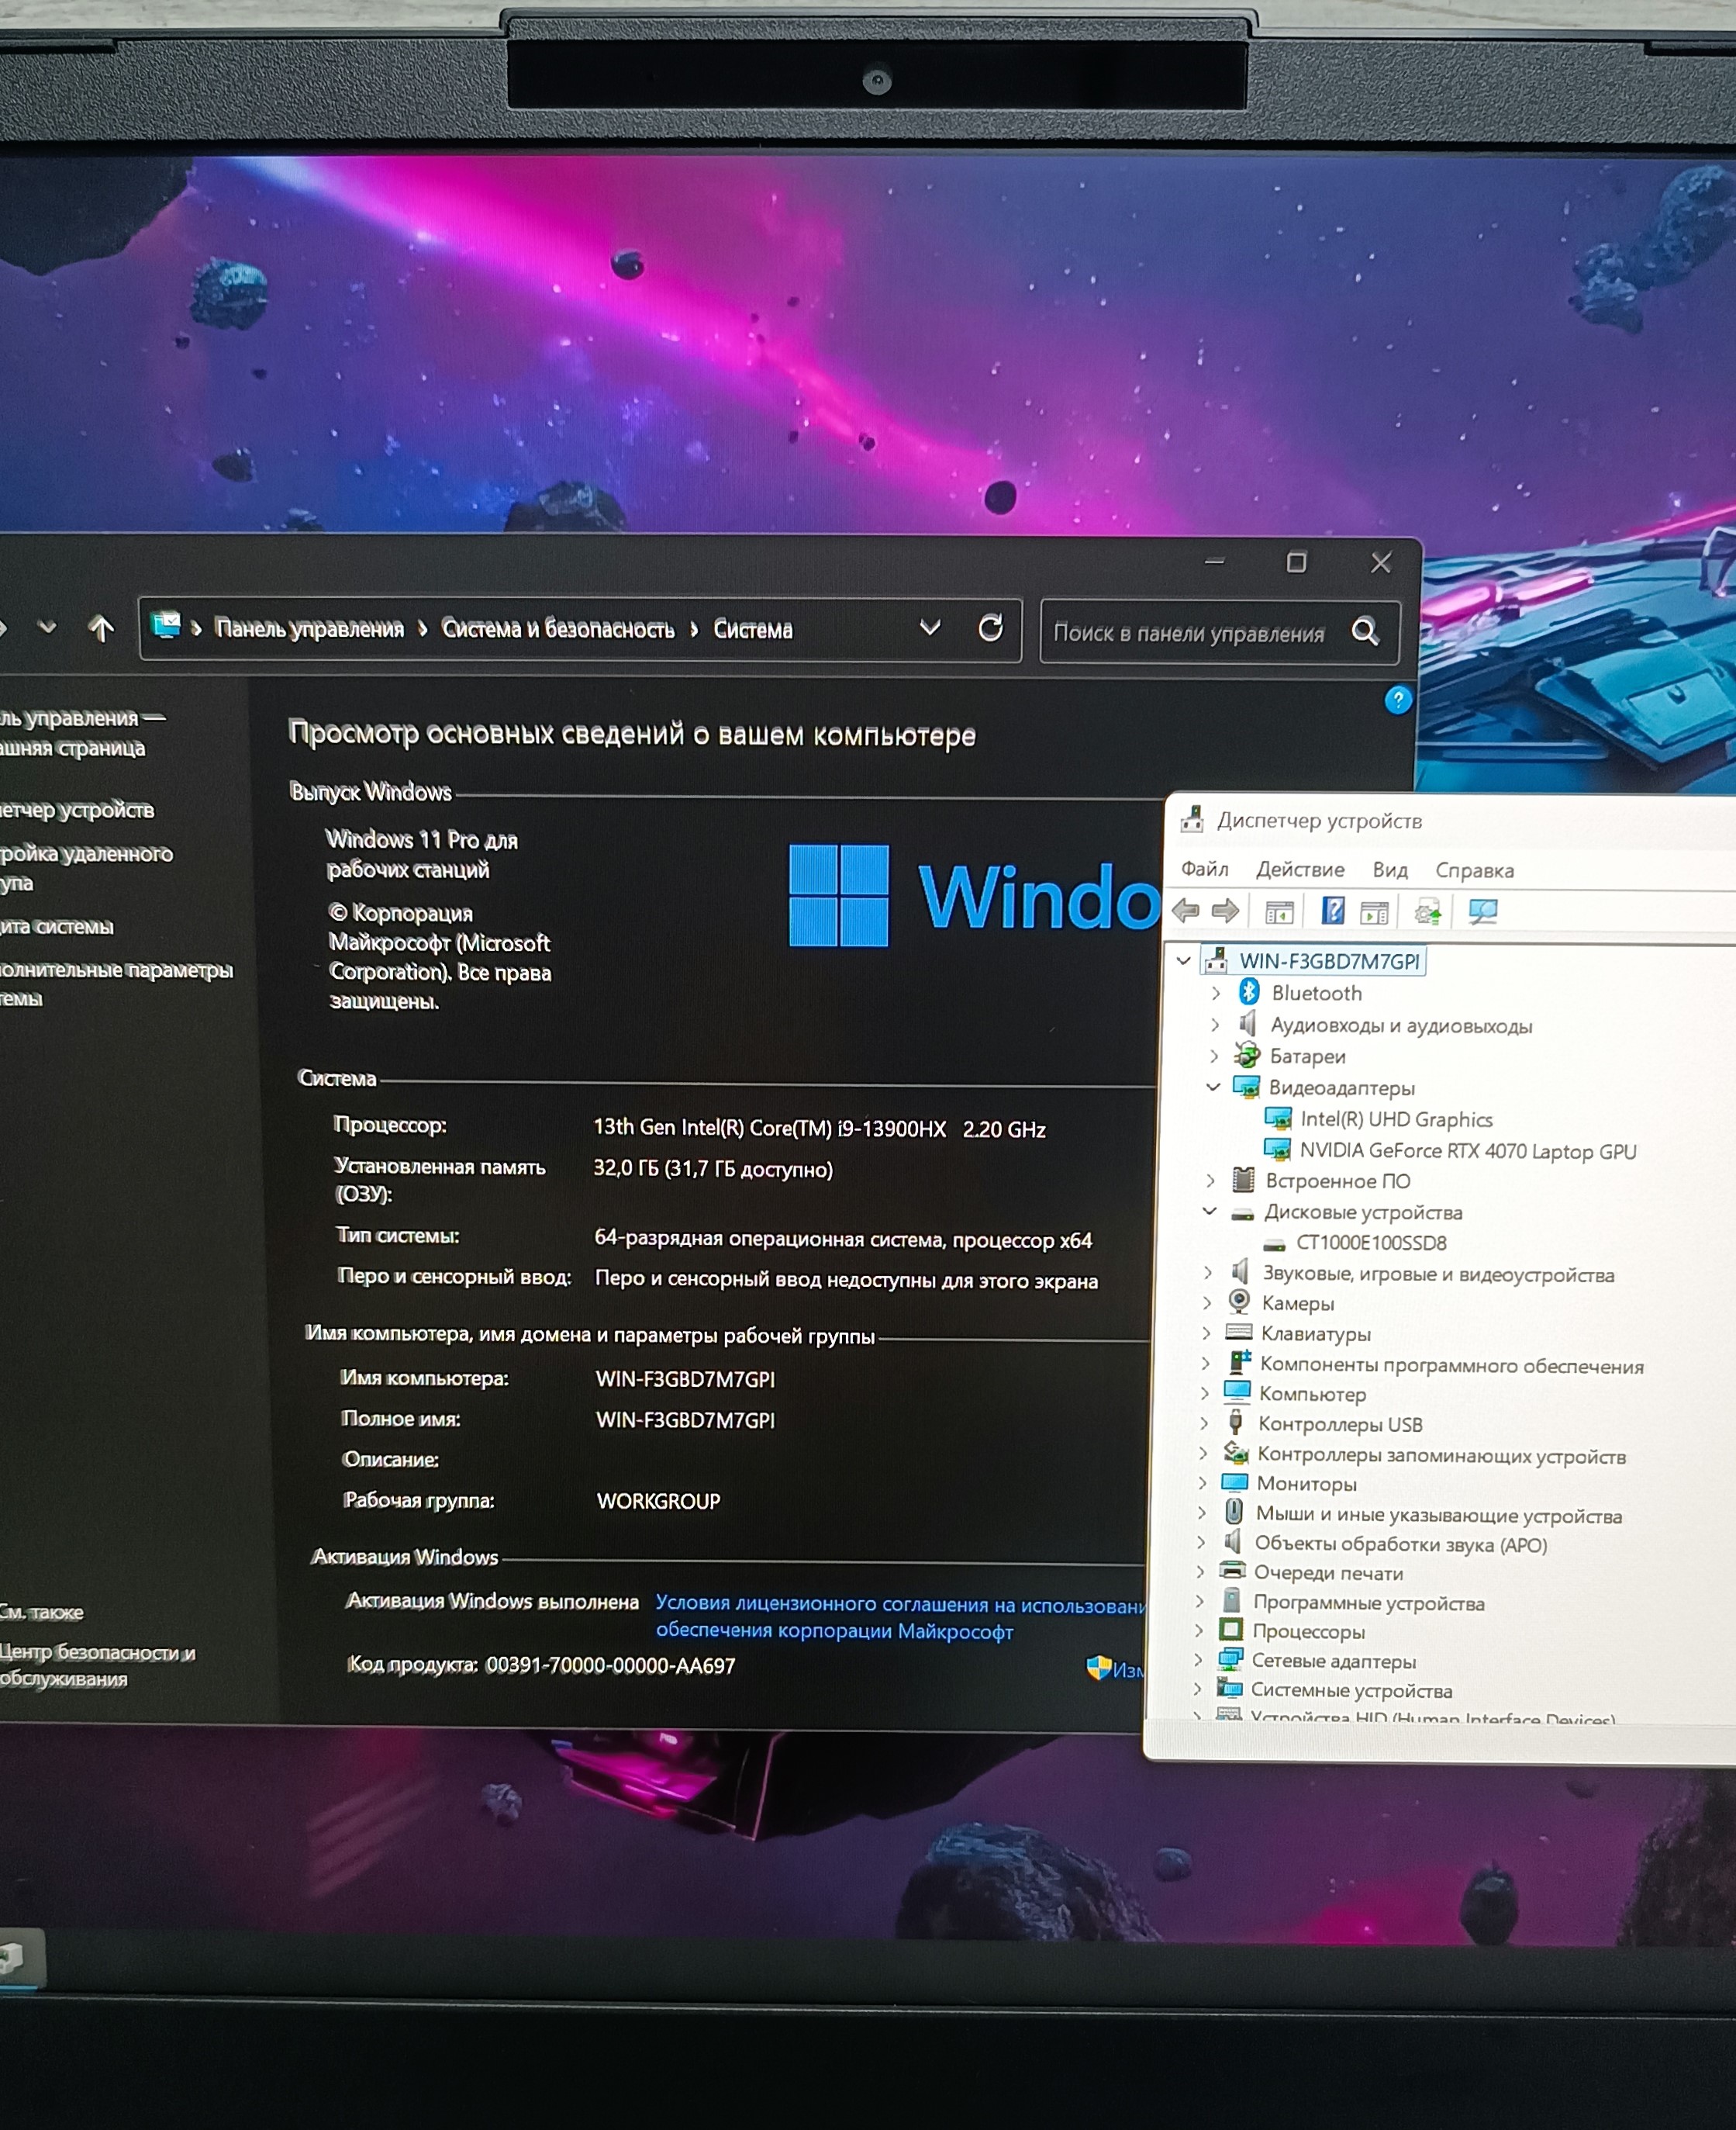Click Система и безопасность in breadcrumb
Image resolution: width=1736 pixels, height=2130 pixels.
pyautogui.click(x=557, y=628)
